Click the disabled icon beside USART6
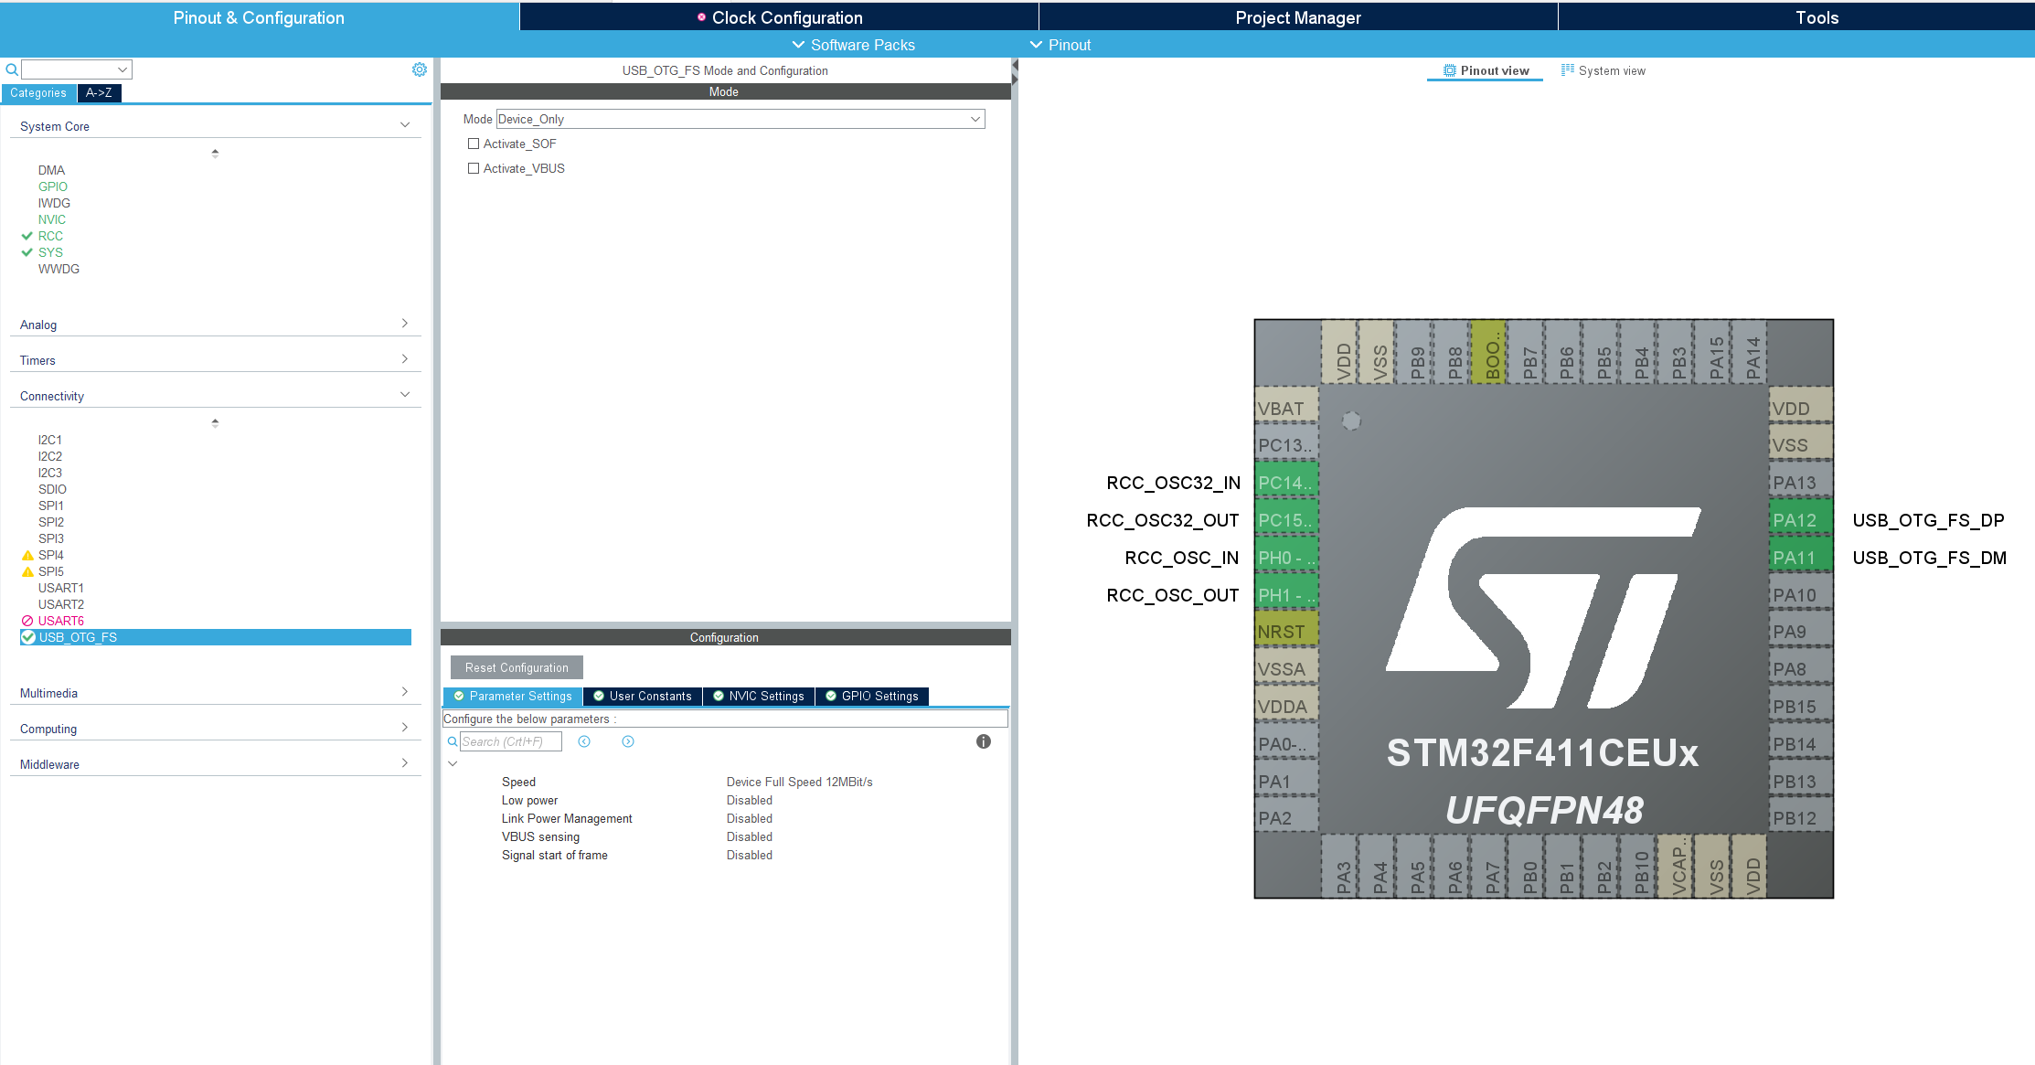This screenshot has width=2035, height=1065. click(27, 621)
